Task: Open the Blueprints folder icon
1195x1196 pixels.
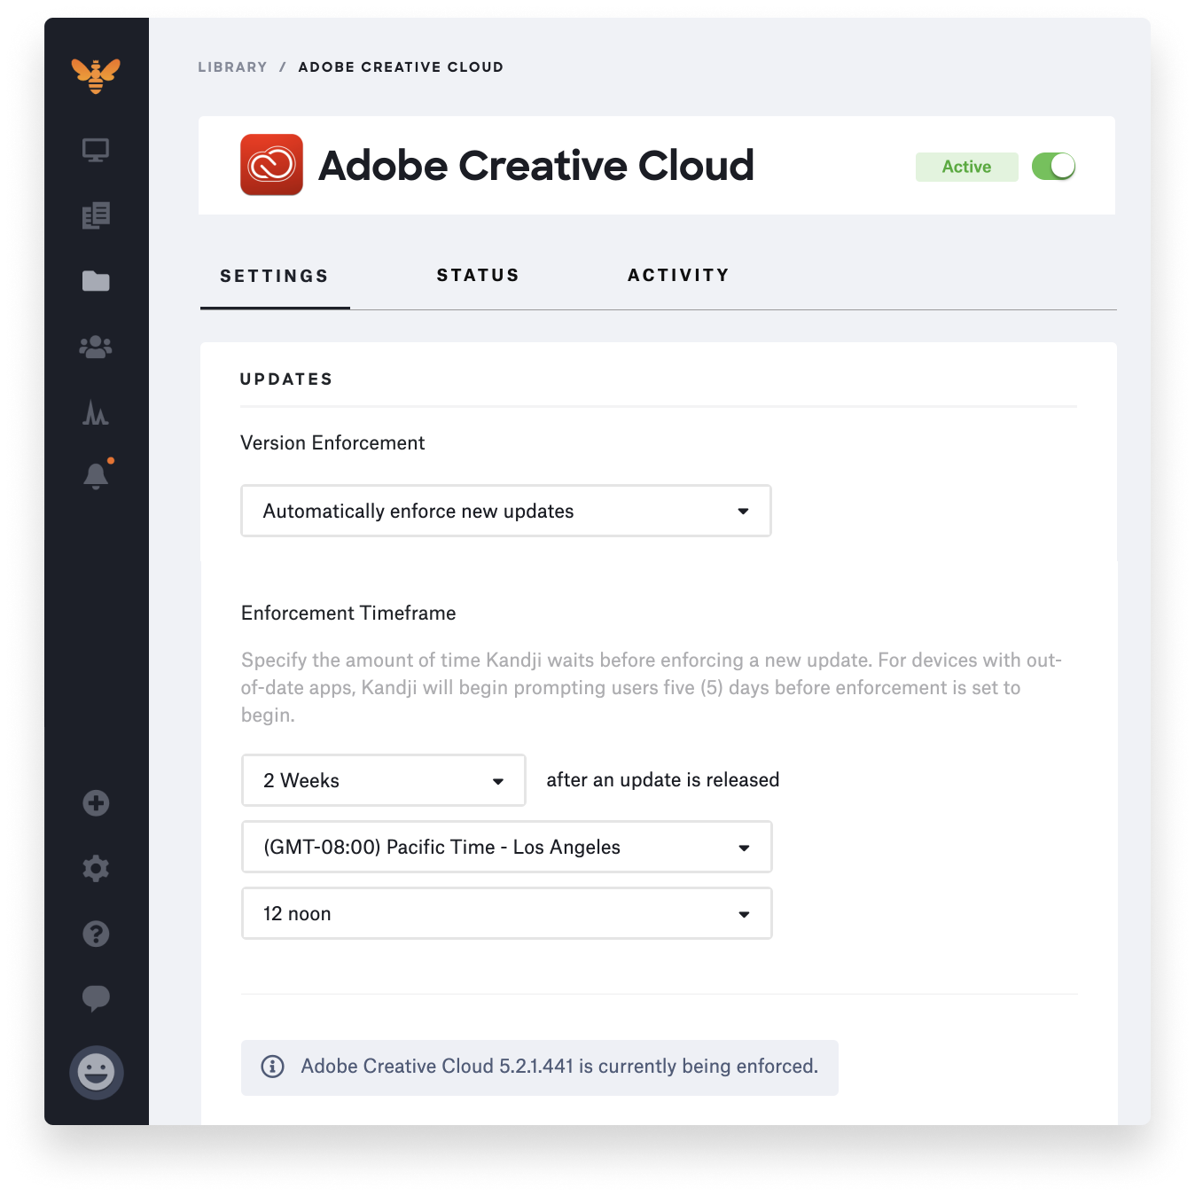Action: click(x=96, y=280)
